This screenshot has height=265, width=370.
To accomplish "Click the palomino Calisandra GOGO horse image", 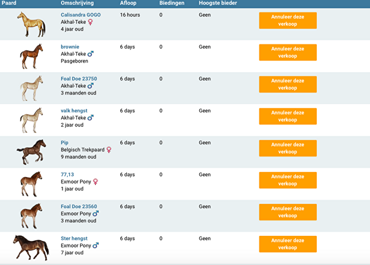I will (31, 24).
